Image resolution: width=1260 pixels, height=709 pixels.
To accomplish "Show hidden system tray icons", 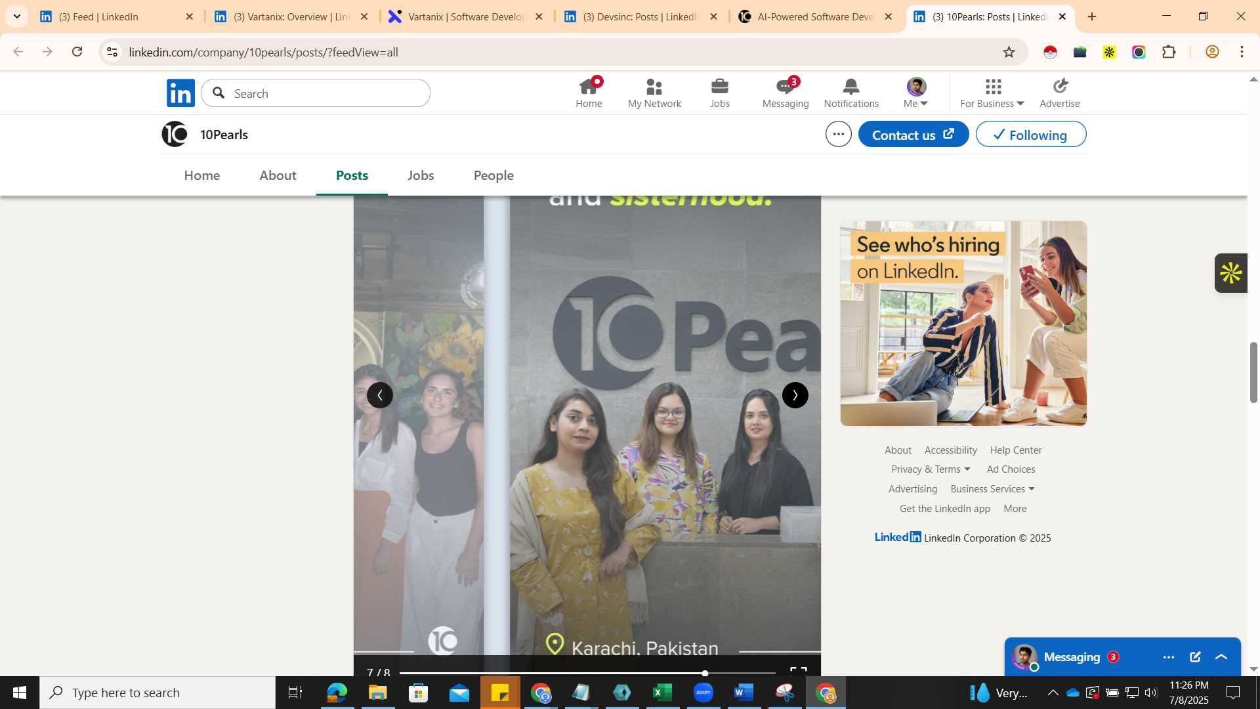I will pos(1053,693).
